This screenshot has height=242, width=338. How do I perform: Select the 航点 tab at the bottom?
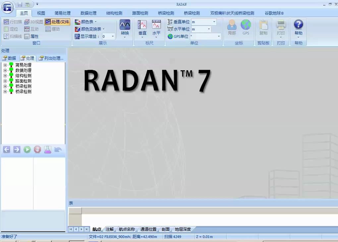[96, 229]
